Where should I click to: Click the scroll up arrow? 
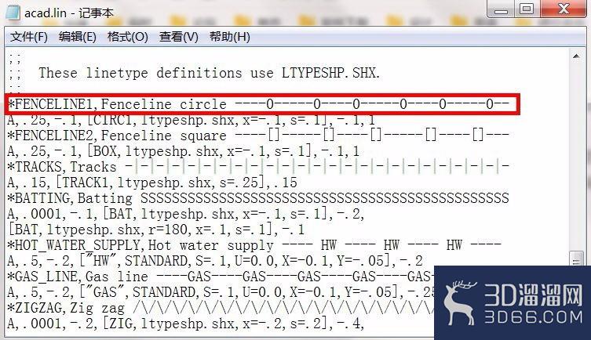[x=576, y=56]
